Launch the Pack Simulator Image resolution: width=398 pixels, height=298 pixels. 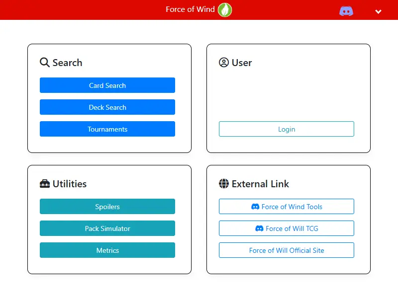point(107,228)
